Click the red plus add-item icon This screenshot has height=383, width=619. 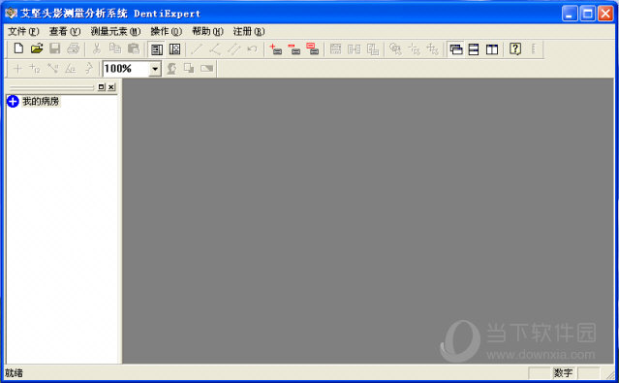point(275,49)
